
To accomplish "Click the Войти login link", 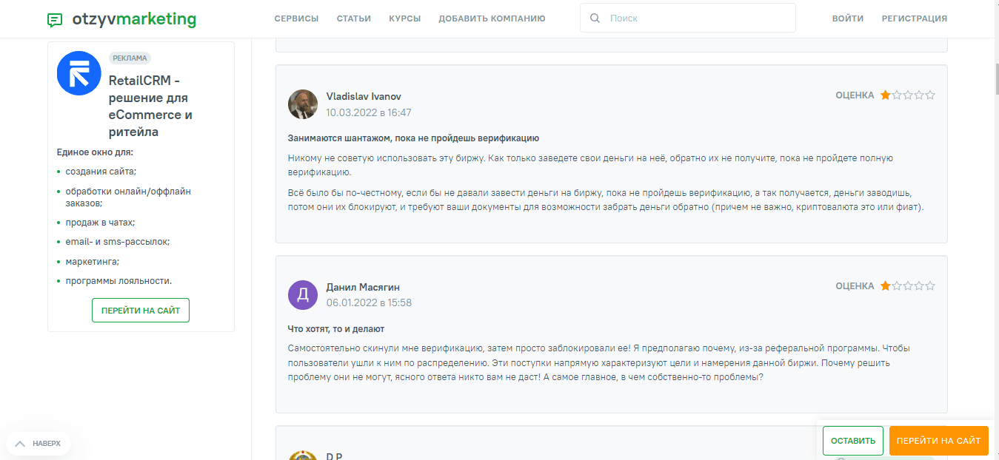I will pyautogui.click(x=847, y=18).
